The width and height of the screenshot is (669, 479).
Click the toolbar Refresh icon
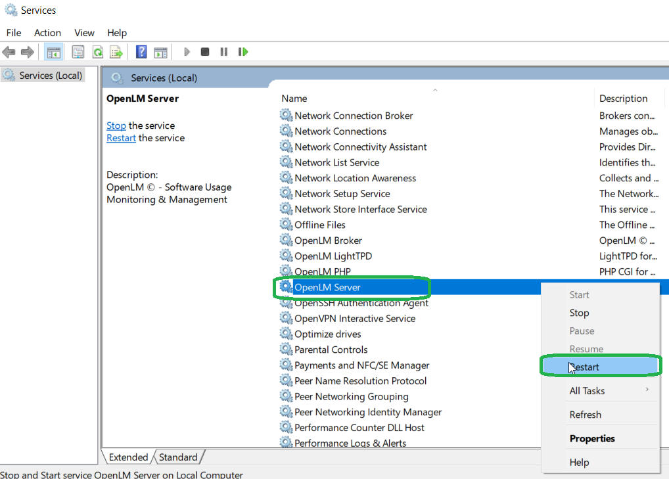(97, 52)
